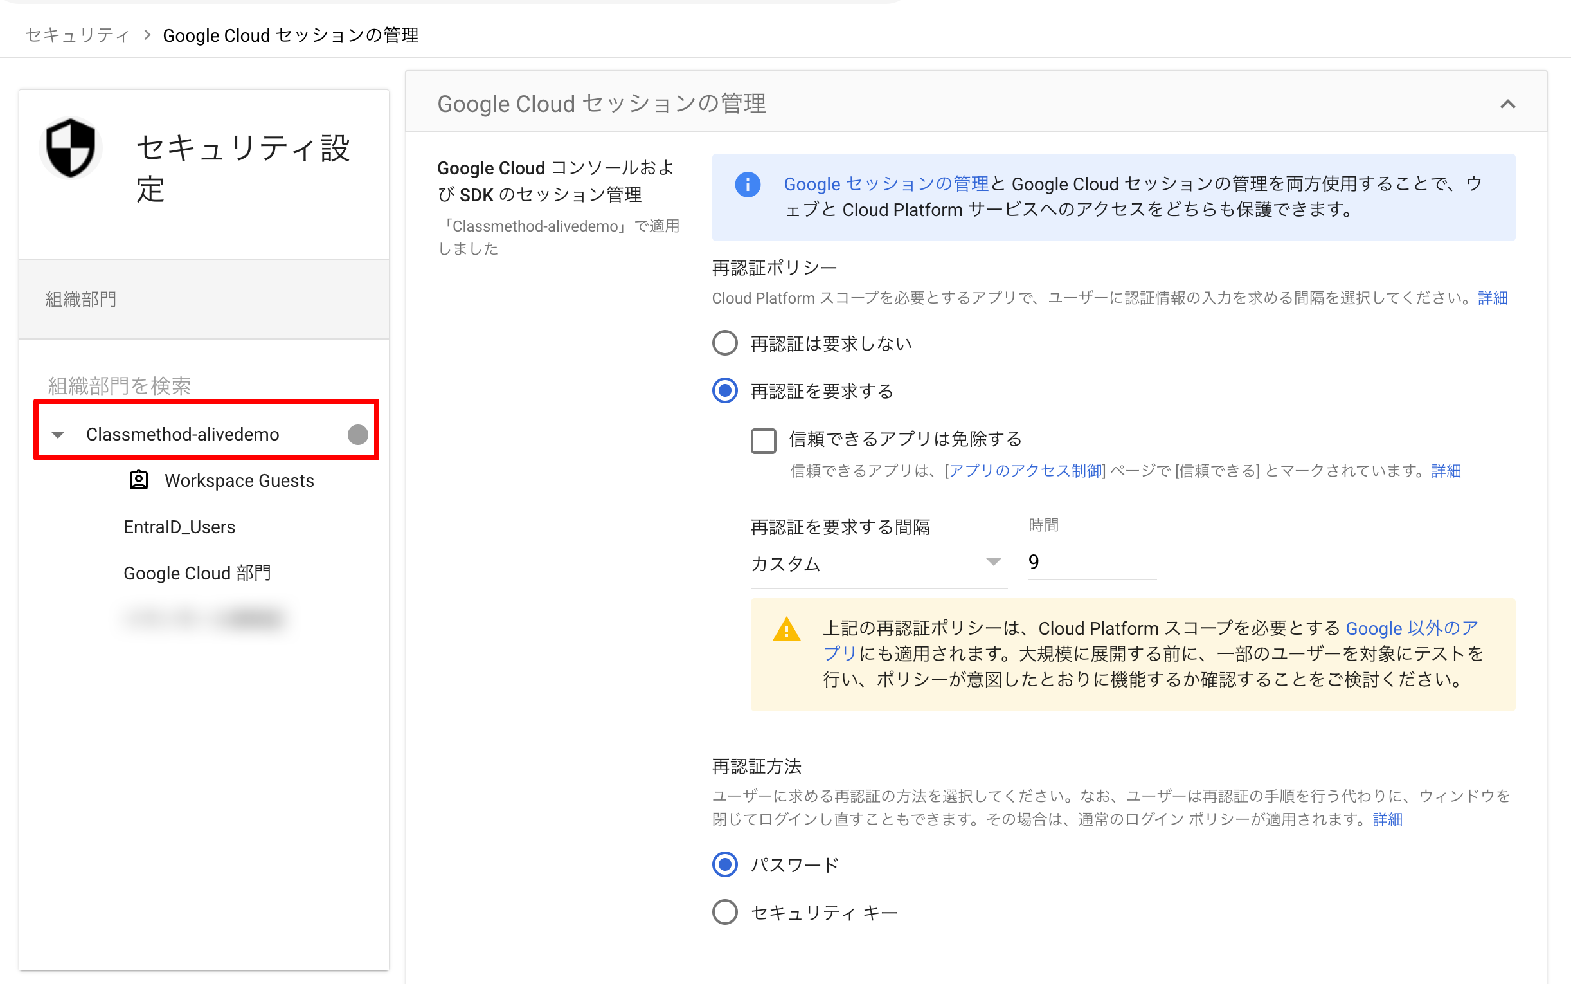1571x984 pixels.
Task: Collapse the Google Cloud セッションの管理 panel
Action: coord(1507,104)
